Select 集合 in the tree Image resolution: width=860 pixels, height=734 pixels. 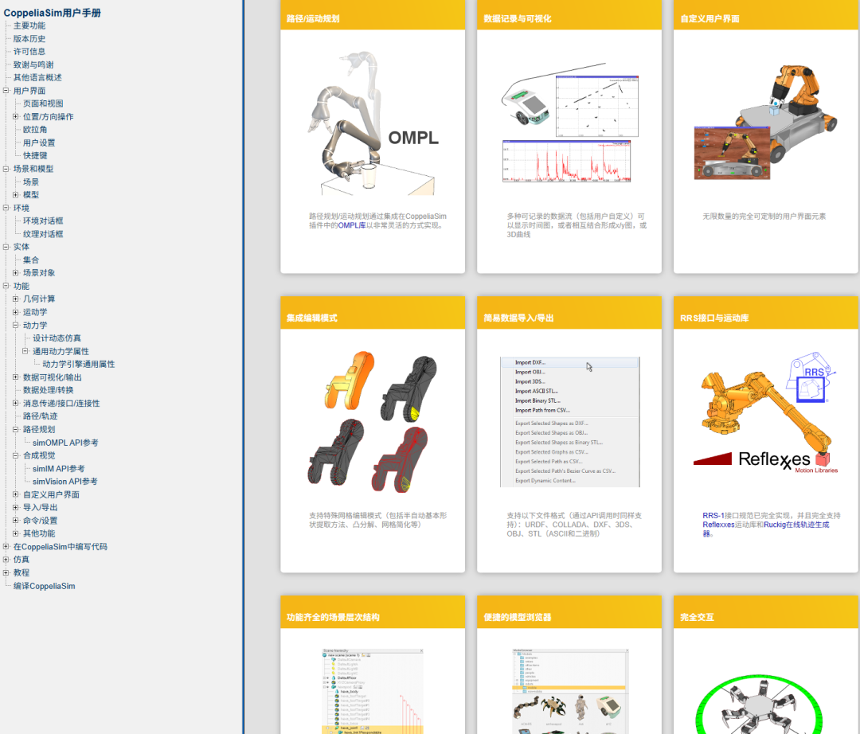click(x=31, y=260)
